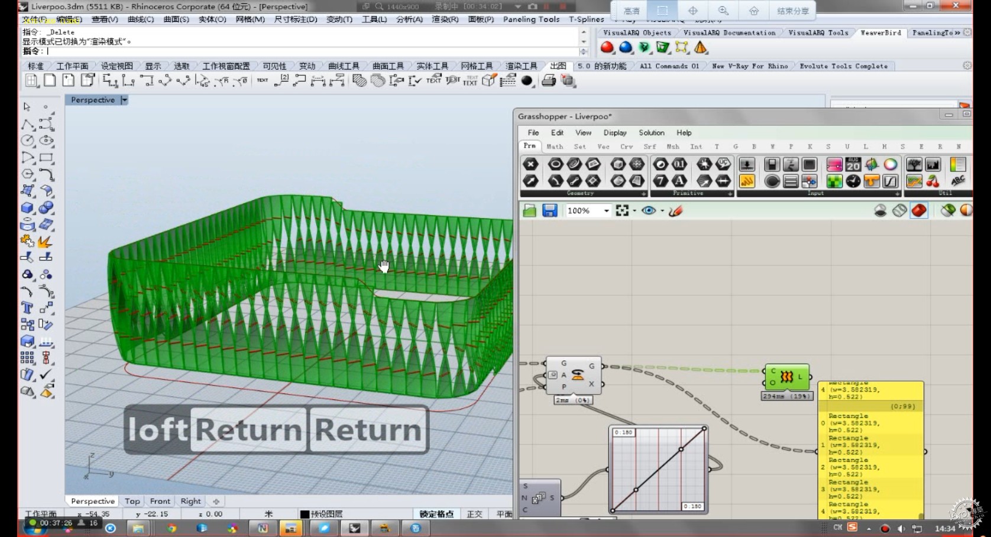This screenshot has width=991, height=537.
Task: Expand the Geometry panel group
Action: tap(644, 194)
